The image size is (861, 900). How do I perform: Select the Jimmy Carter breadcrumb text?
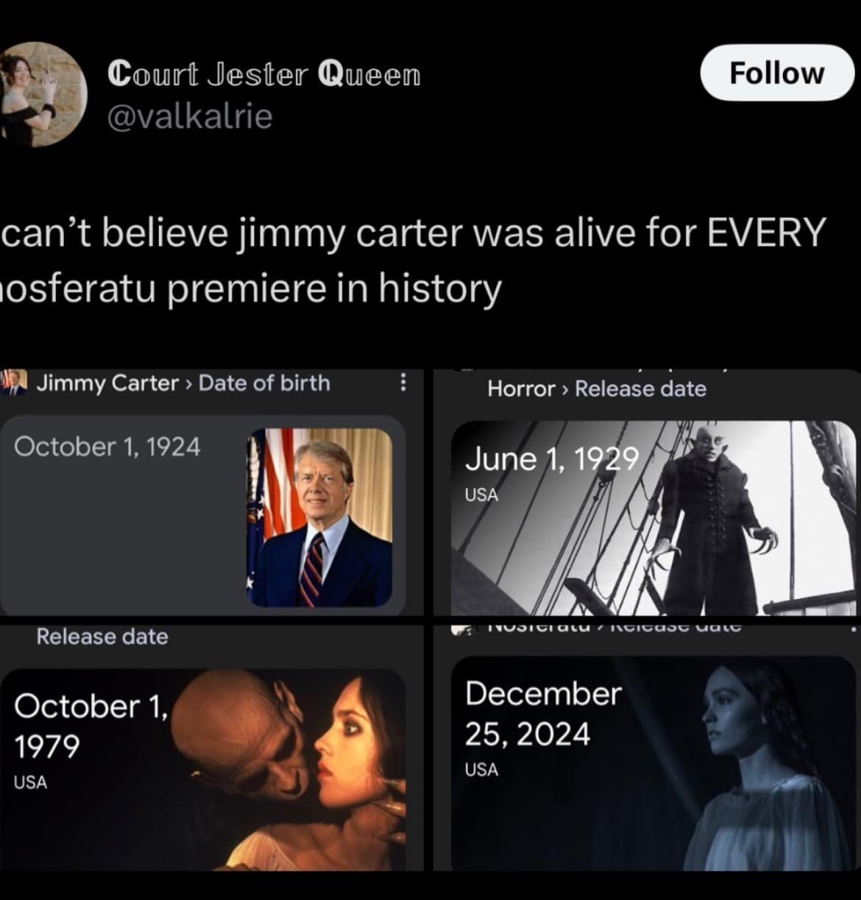coord(107,383)
